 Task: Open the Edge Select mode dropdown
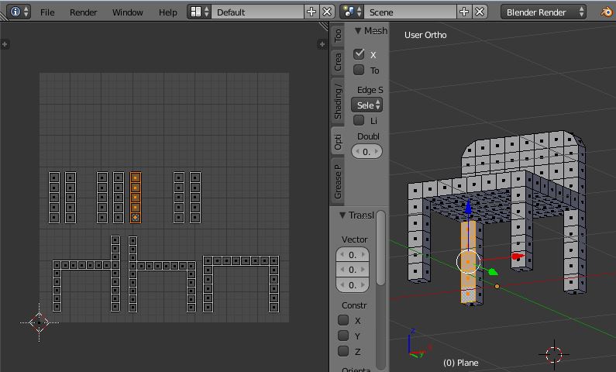(x=367, y=105)
